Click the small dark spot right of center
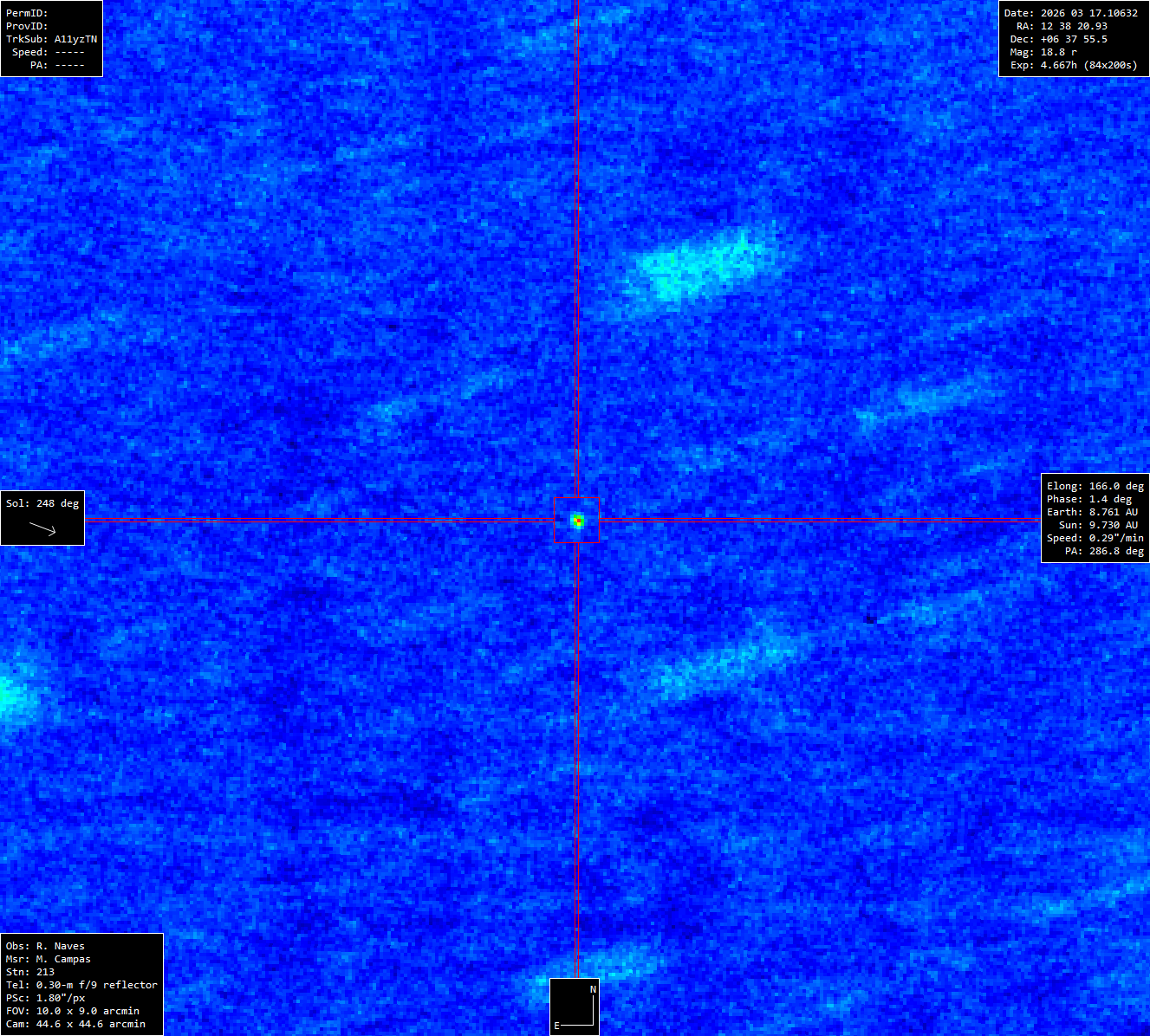Screen dimensions: 1150x1036 (x=869, y=618)
